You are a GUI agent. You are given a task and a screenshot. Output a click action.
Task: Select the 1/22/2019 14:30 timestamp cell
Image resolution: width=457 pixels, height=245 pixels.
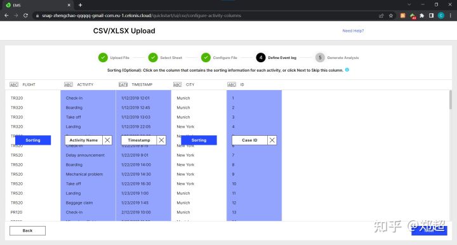(x=136, y=174)
